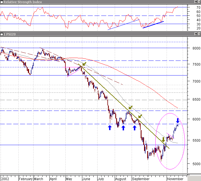Select the '1 PSI20' panel title

tap(10, 34)
